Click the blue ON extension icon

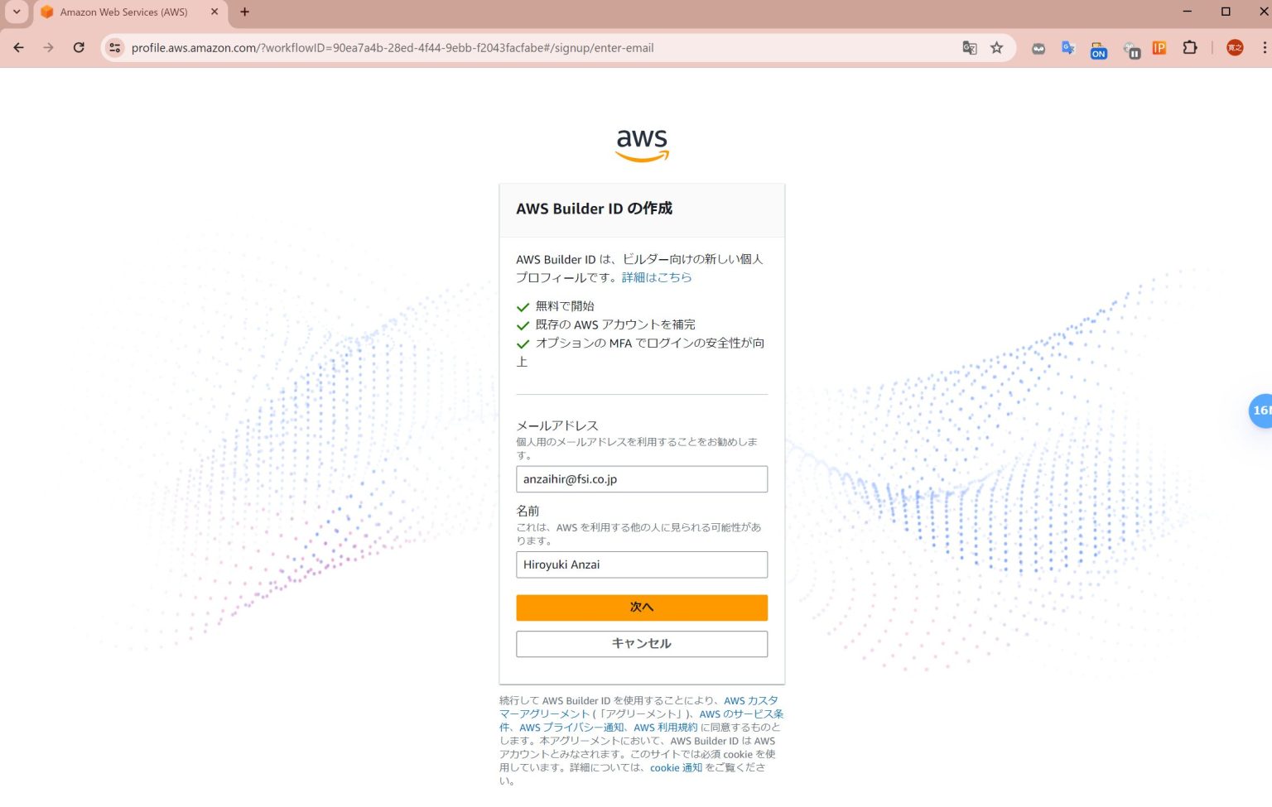click(1098, 50)
